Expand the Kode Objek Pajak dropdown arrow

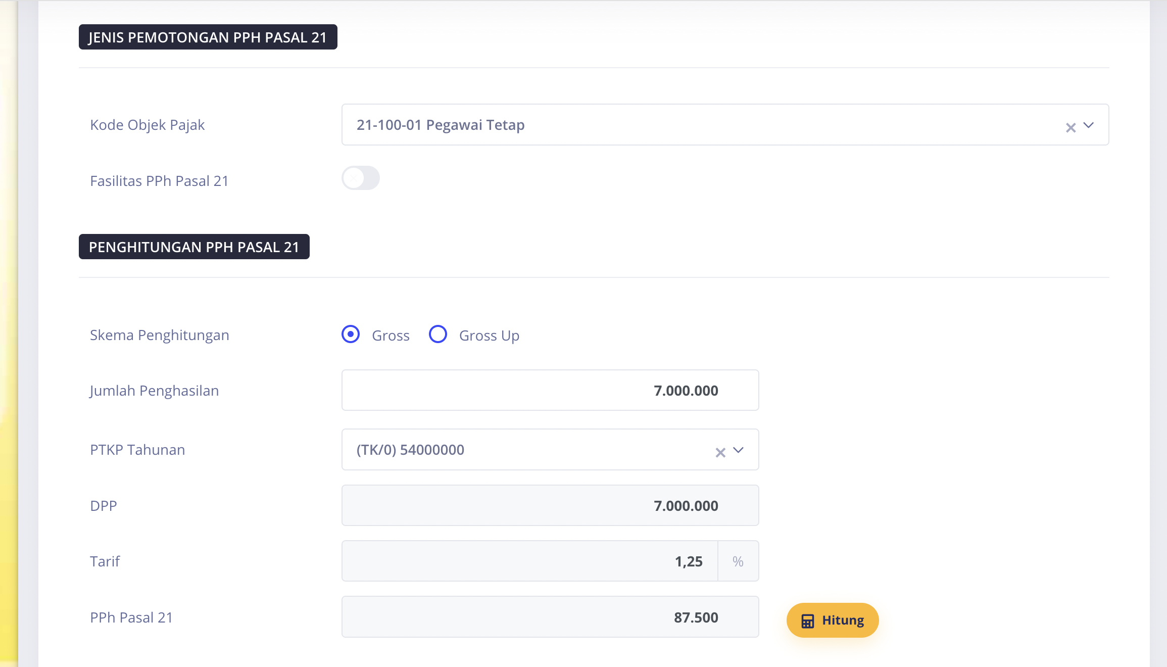tap(1089, 125)
